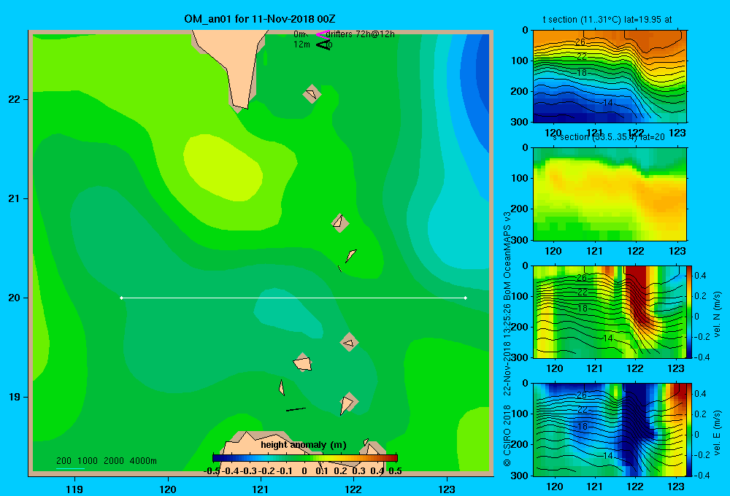Click the '0.4' tick on vel. N color scale

point(701,276)
